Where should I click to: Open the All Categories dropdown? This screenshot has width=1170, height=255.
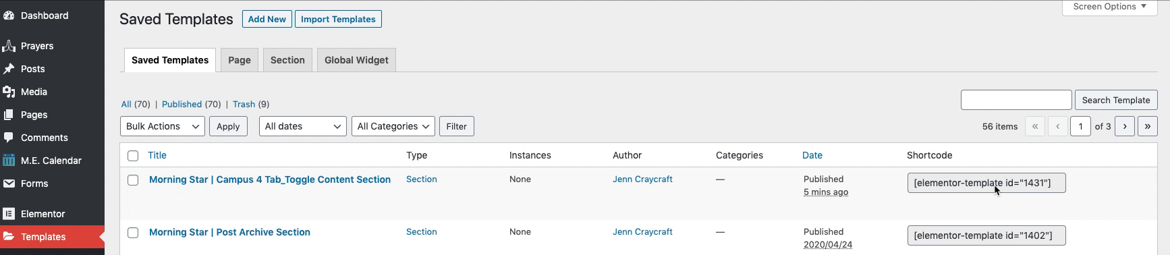point(393,126)
